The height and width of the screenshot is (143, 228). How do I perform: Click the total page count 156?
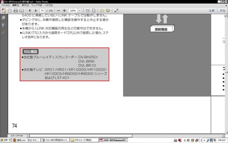coord(51,11)
